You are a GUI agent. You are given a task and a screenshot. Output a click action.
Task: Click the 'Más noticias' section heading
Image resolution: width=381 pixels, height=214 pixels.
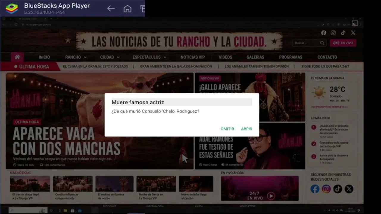tap(20, 173)
